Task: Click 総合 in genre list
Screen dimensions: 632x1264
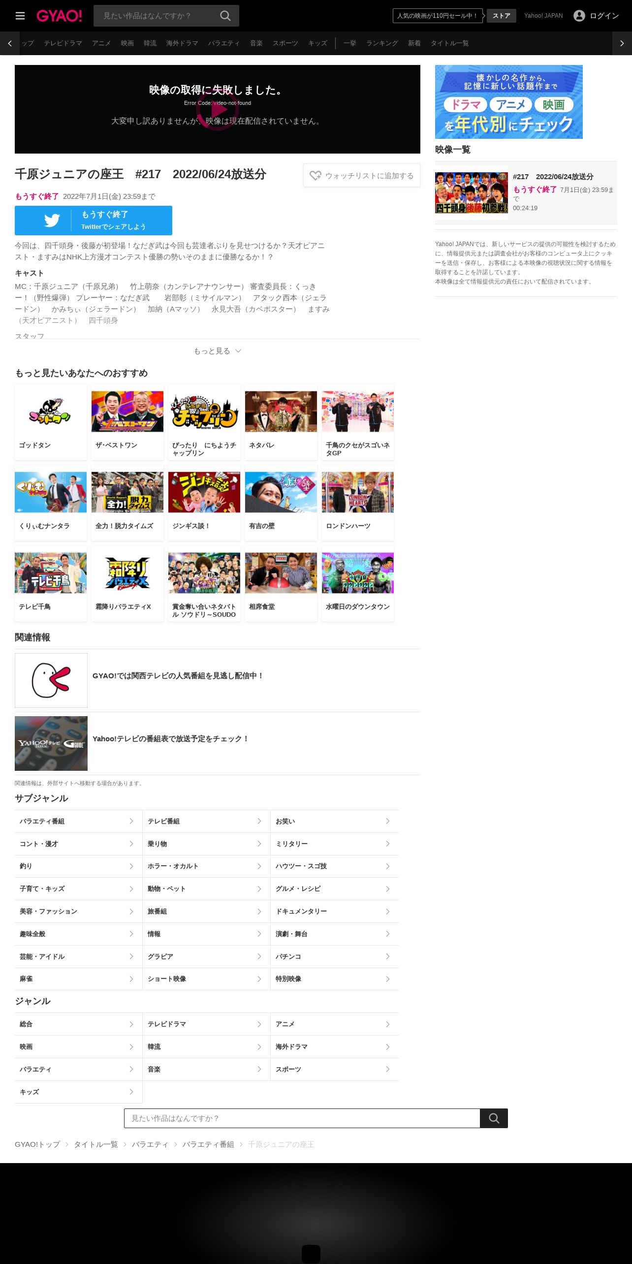Action: click(78, 1024)
